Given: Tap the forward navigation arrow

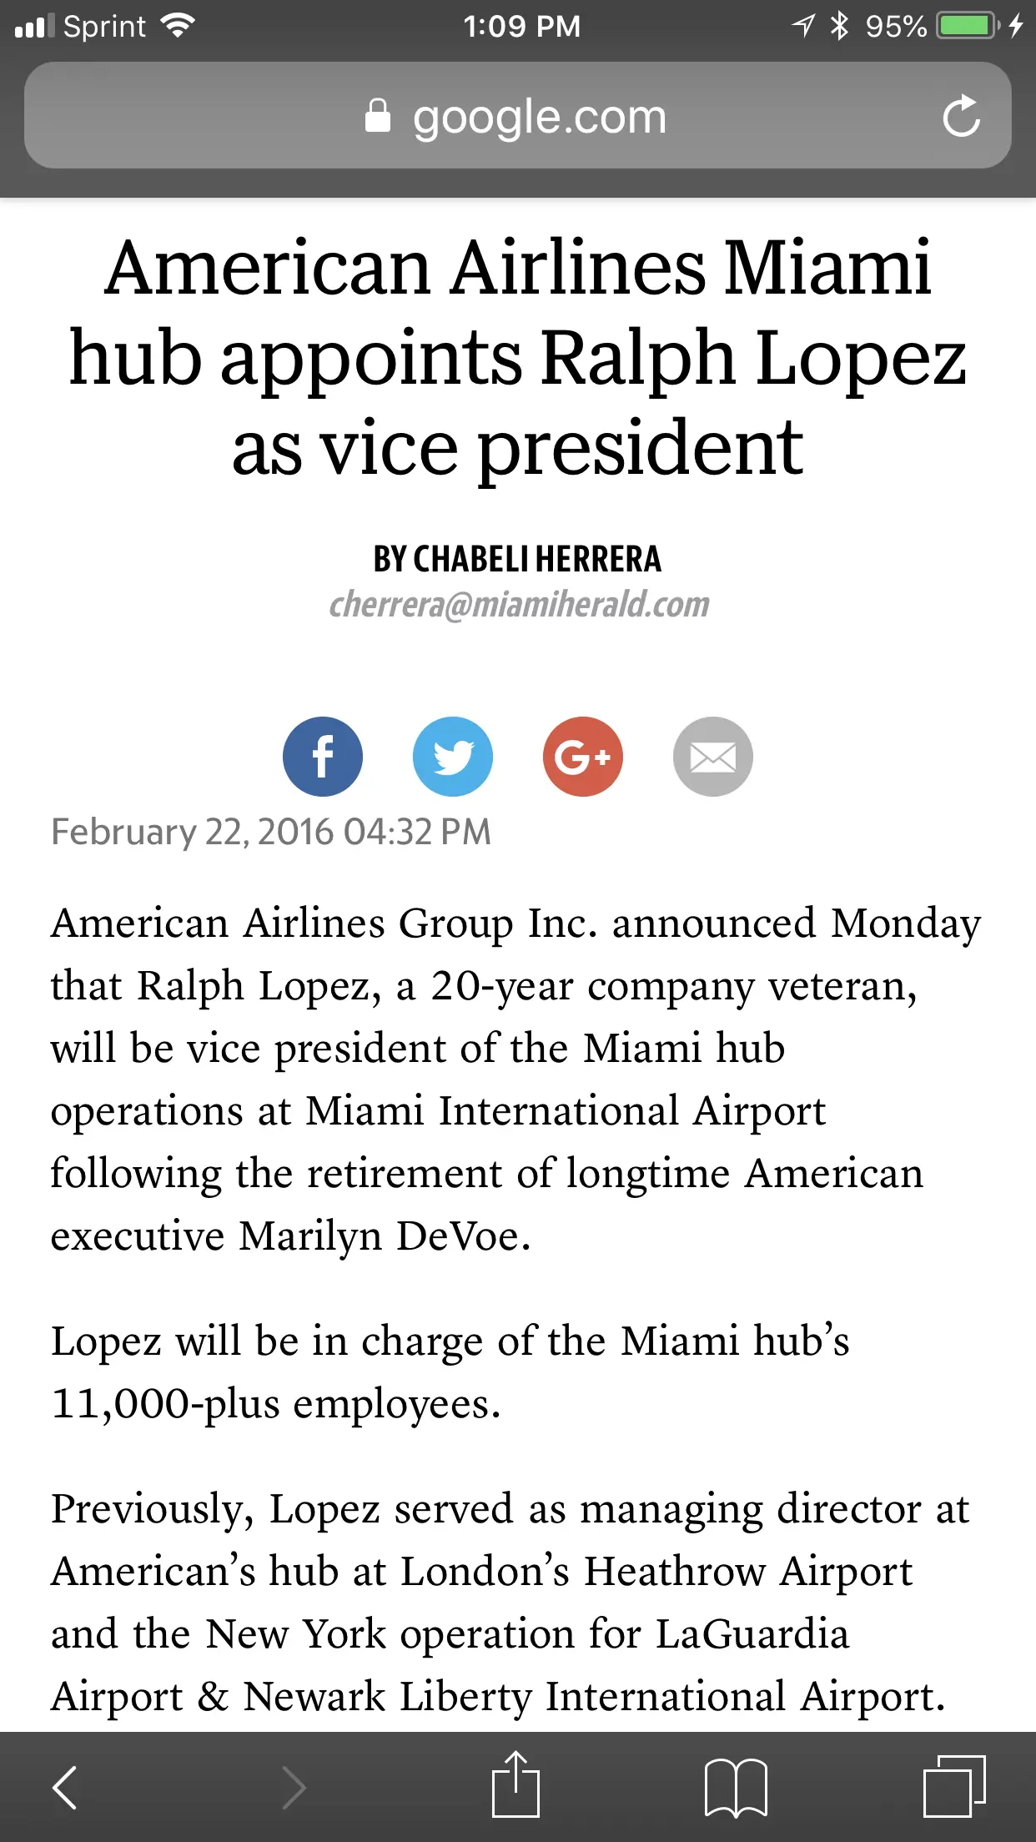Looking at the screenshot, I should [x=293, y=1787].
